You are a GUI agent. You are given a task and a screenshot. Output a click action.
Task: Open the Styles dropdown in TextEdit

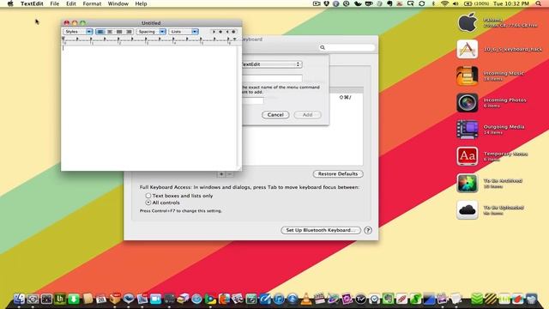(x=78, y=32)
